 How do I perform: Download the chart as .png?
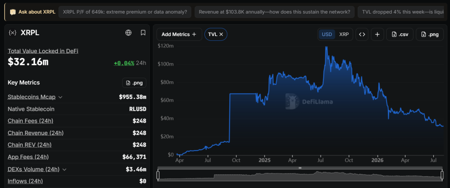pos(430,34)
